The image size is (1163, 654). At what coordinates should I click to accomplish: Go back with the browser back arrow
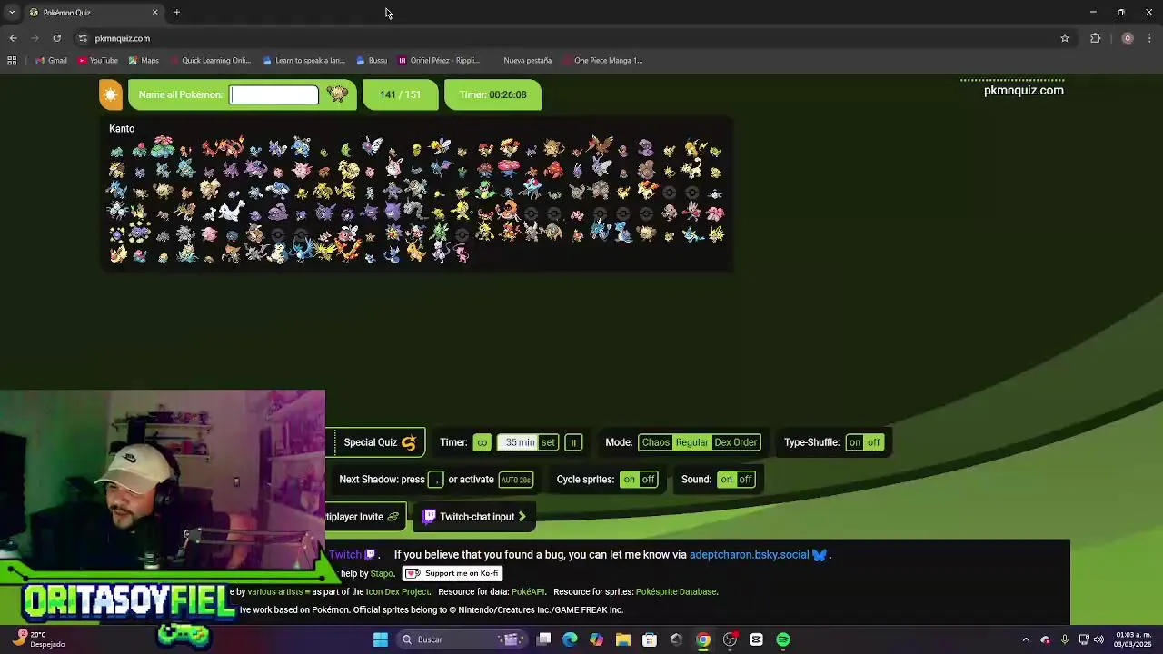coord(13,38)
